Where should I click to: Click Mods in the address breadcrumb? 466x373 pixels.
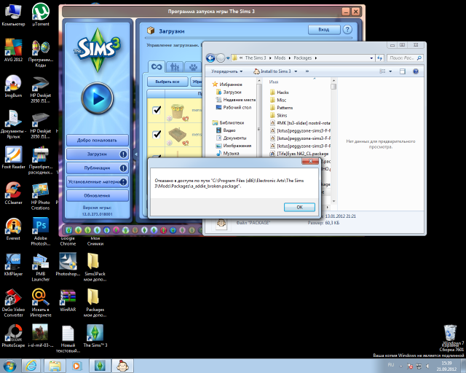pyautogui.click(x=280, y=58)
